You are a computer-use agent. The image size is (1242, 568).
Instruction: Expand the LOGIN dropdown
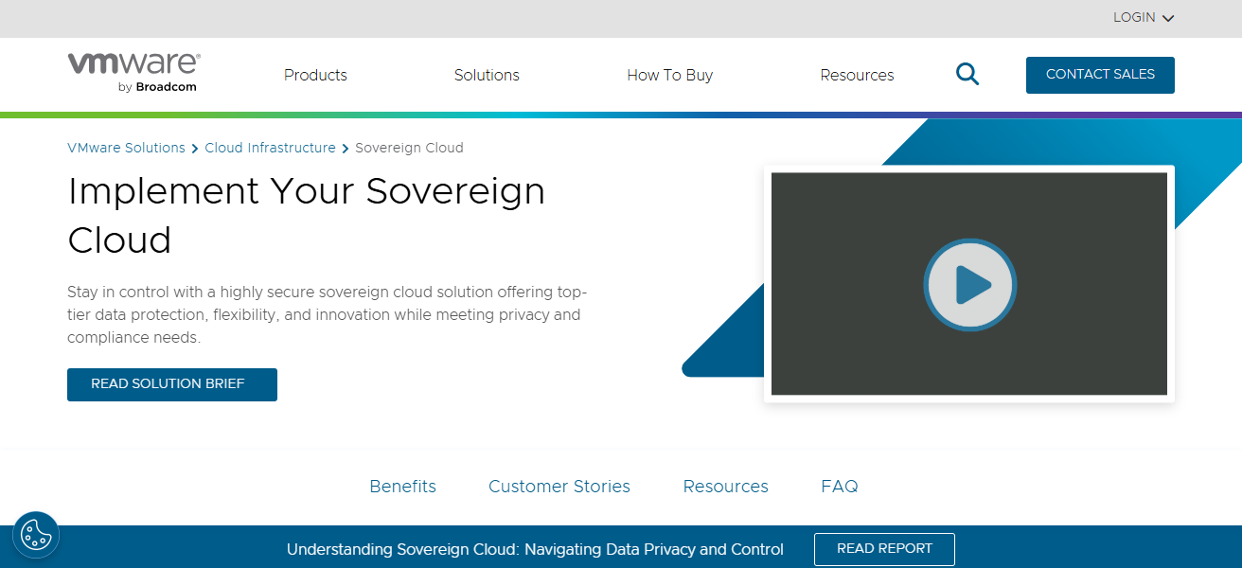click(1143, 17)
